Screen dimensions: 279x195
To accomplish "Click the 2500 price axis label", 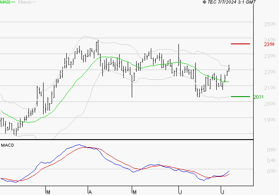I will 270,24.
